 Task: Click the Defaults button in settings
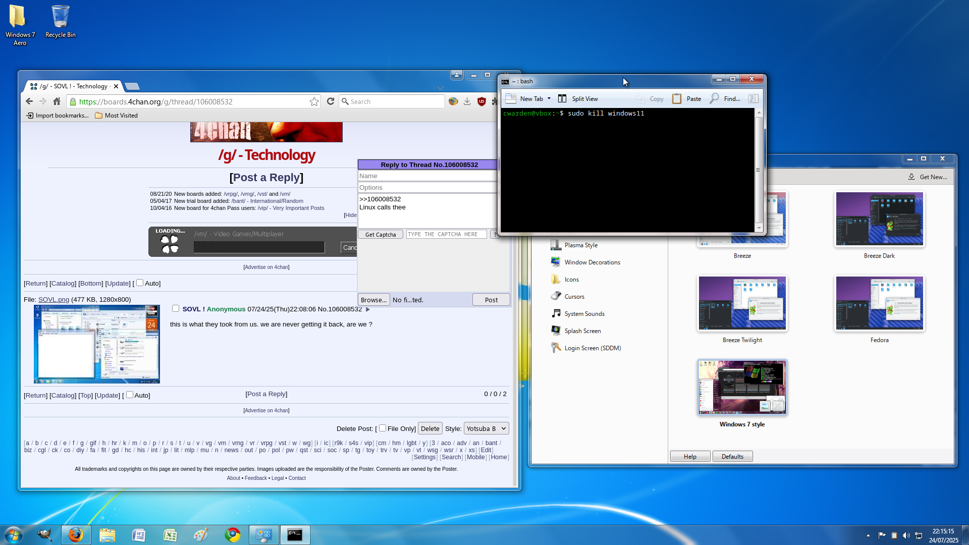tap(732, 457)
